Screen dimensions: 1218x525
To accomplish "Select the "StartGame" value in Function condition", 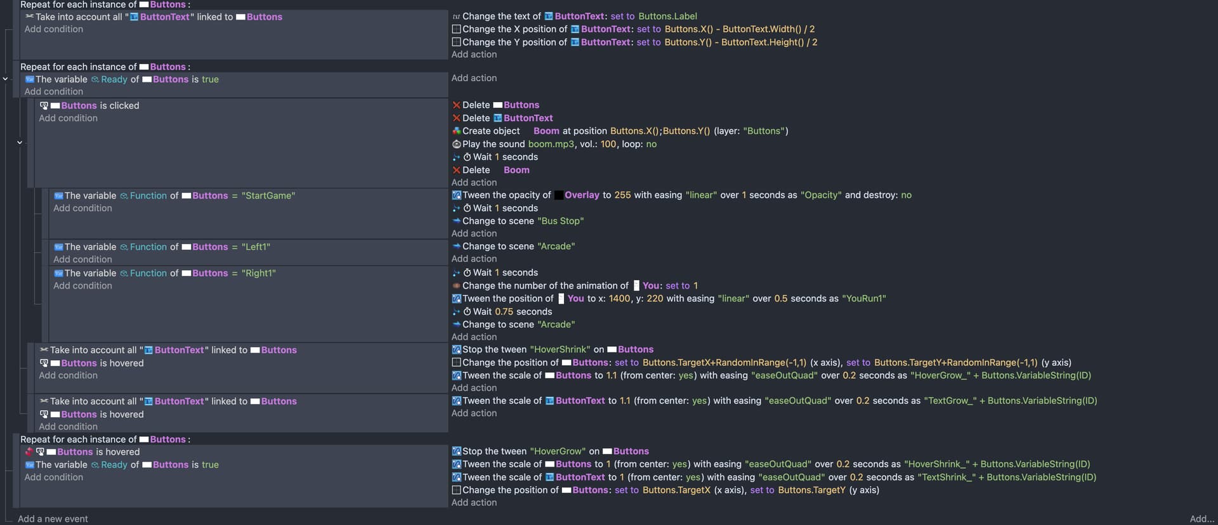I will [x=268, y=196].
